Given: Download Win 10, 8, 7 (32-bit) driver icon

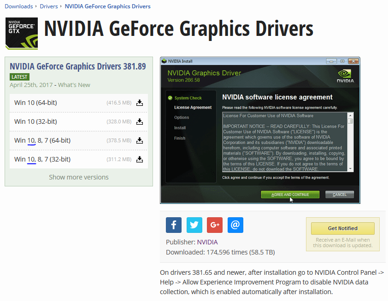Looking at the screenshot, I should (x=140, y=159).
